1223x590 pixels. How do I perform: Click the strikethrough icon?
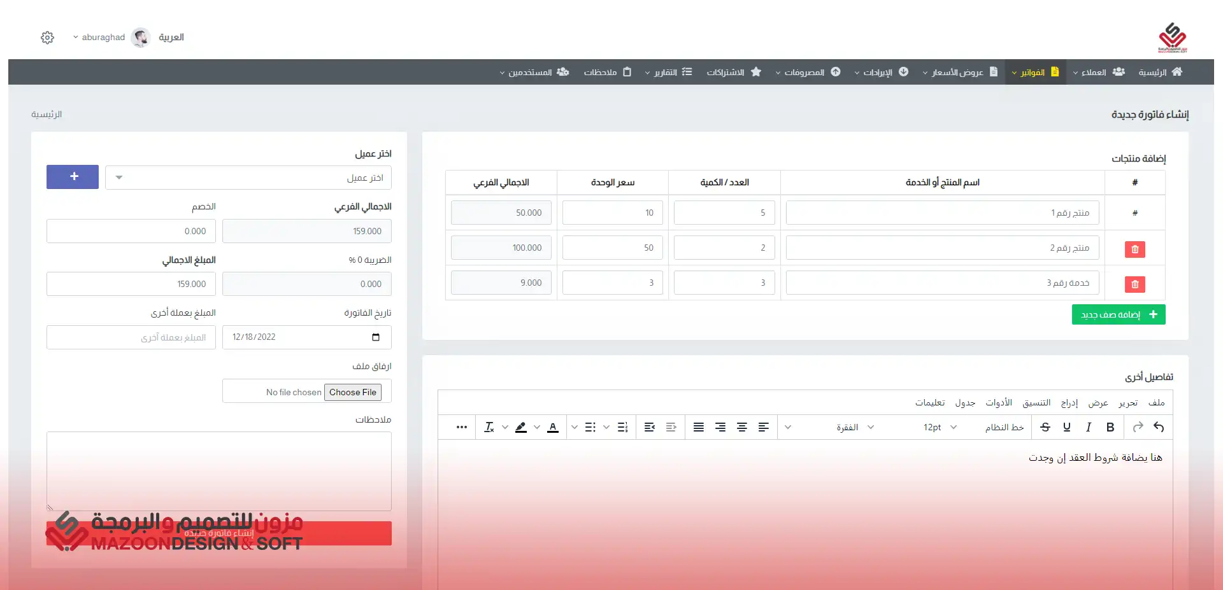[1045, 427]
